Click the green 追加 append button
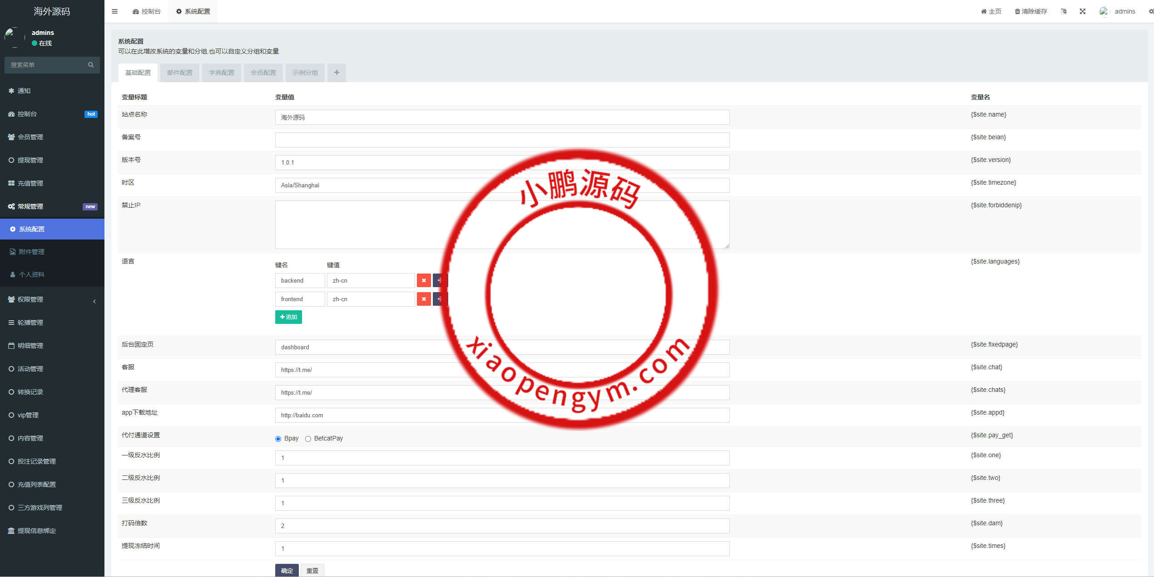The width and height of the screenshot is (1154, 577). [x=288, y=317]
